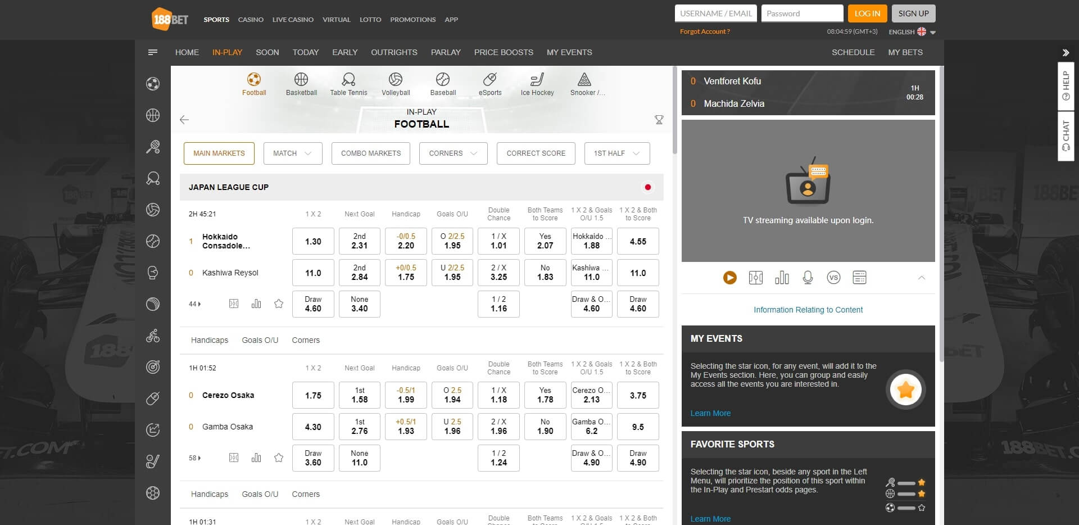Open the PRICE BOOSTS menu item
The image size is (1079, 525).
504,52
